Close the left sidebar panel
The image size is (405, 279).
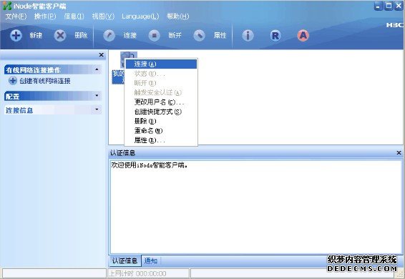(x=102, y=55)
